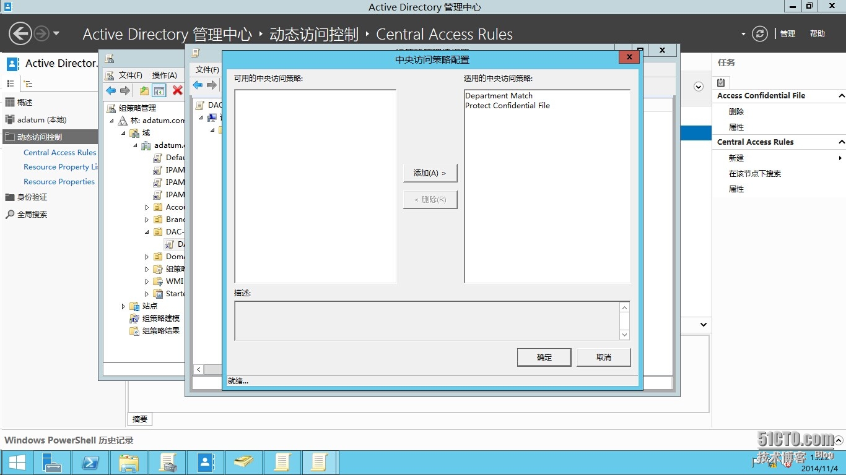Viewport: 846px width, 475px height.
Task: Click description box scroll down arrow
Action: tap(624, 335)
